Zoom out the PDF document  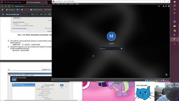click(x=37, y=14)
